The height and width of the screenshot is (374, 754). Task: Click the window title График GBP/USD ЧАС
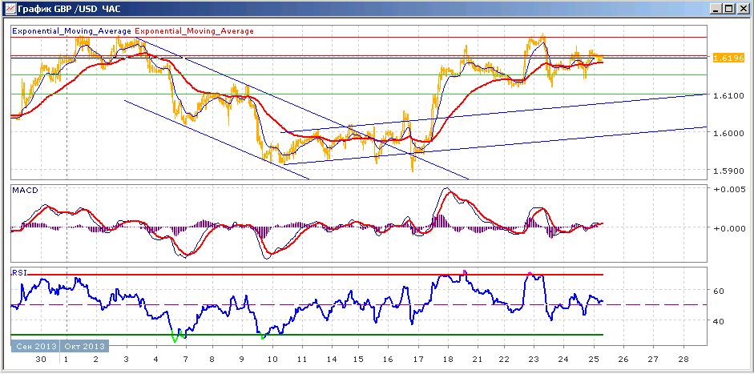pyautogui.click(x=67, y=9)
